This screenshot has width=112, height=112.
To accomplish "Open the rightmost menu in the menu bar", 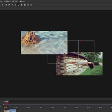I will [x=22, y=1].
